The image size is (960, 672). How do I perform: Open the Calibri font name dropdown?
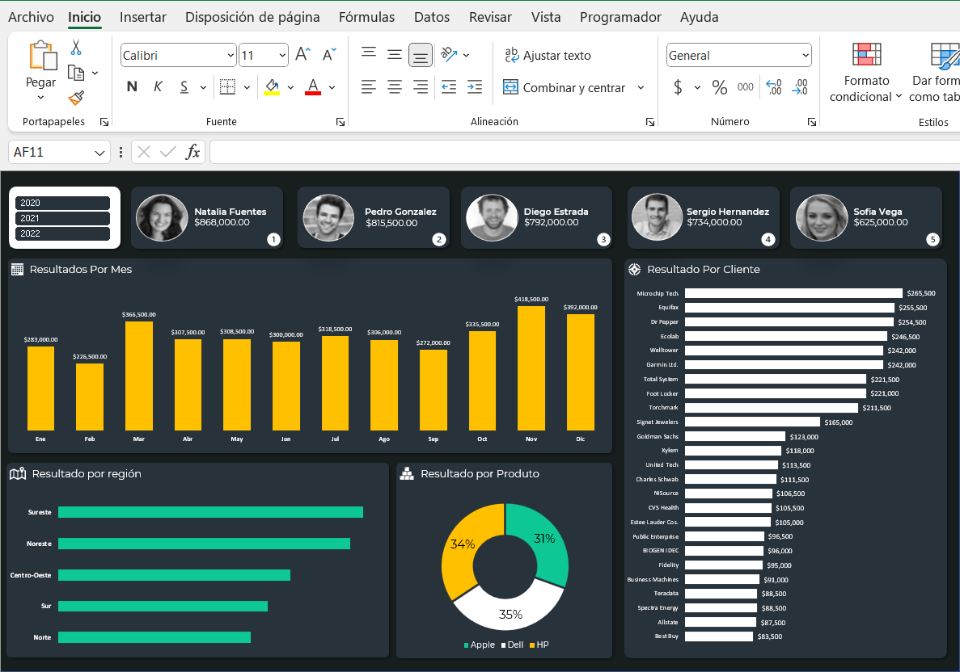tap(230, 56)
